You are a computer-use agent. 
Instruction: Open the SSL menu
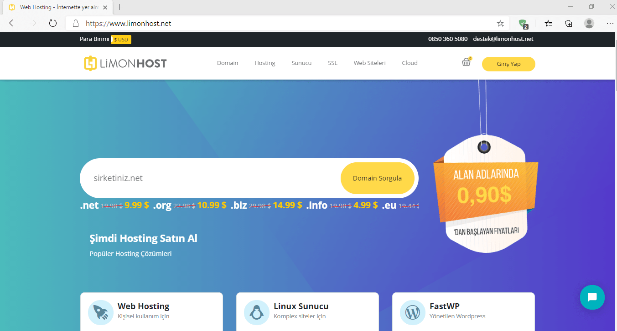pos(333,63)
